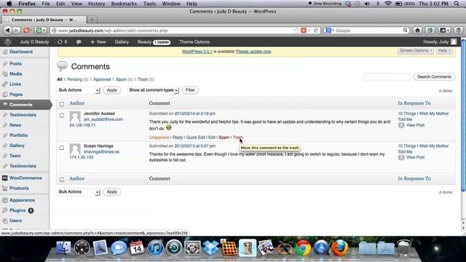Click the Search Comments button
466x262 pixels.
[x=434, y=77]
